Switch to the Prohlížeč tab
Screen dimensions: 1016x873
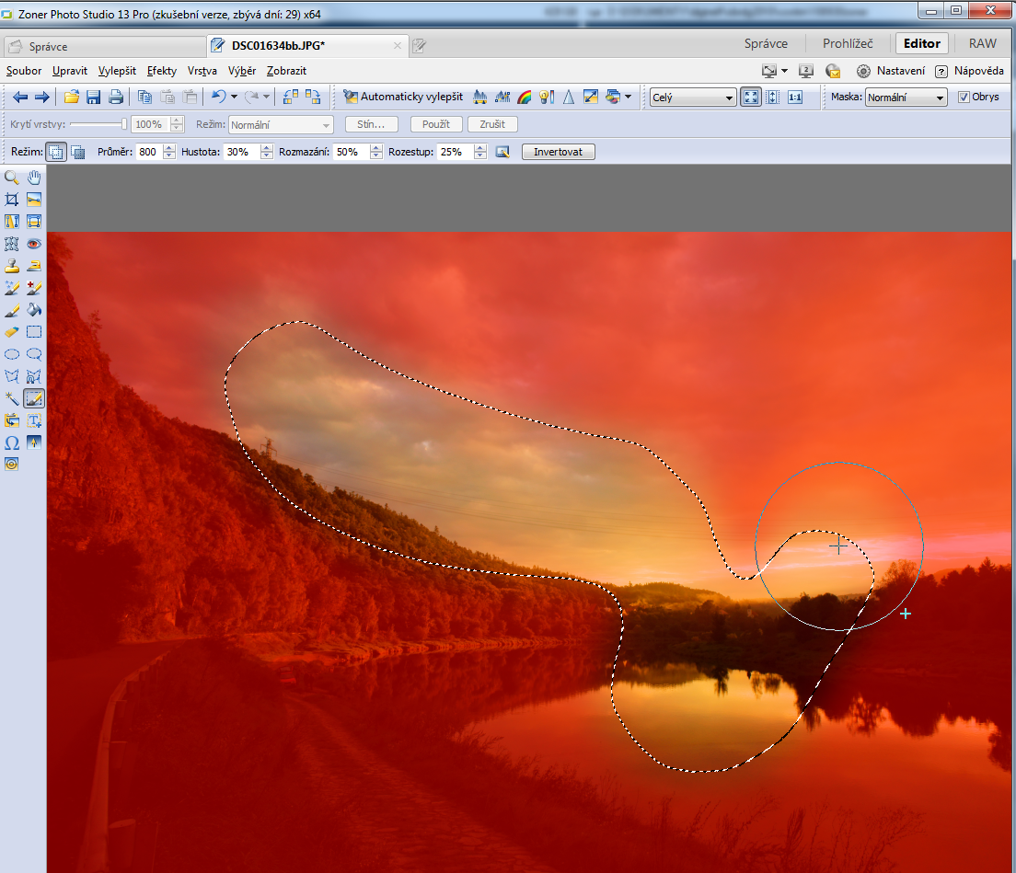click(846, 43)
